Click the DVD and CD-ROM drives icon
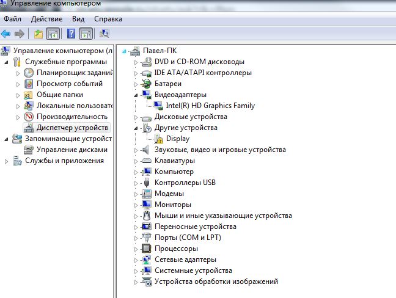 pyautogui.click(x=147, y=62)
